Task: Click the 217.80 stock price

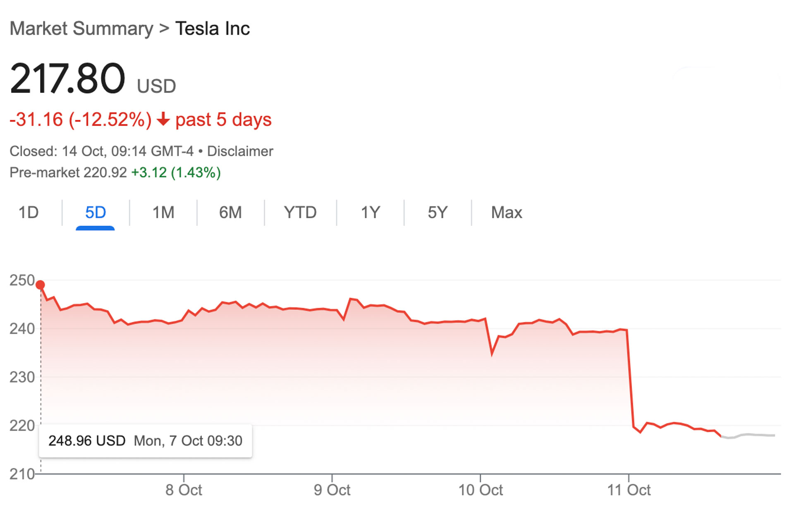Action: click(67, 78)
